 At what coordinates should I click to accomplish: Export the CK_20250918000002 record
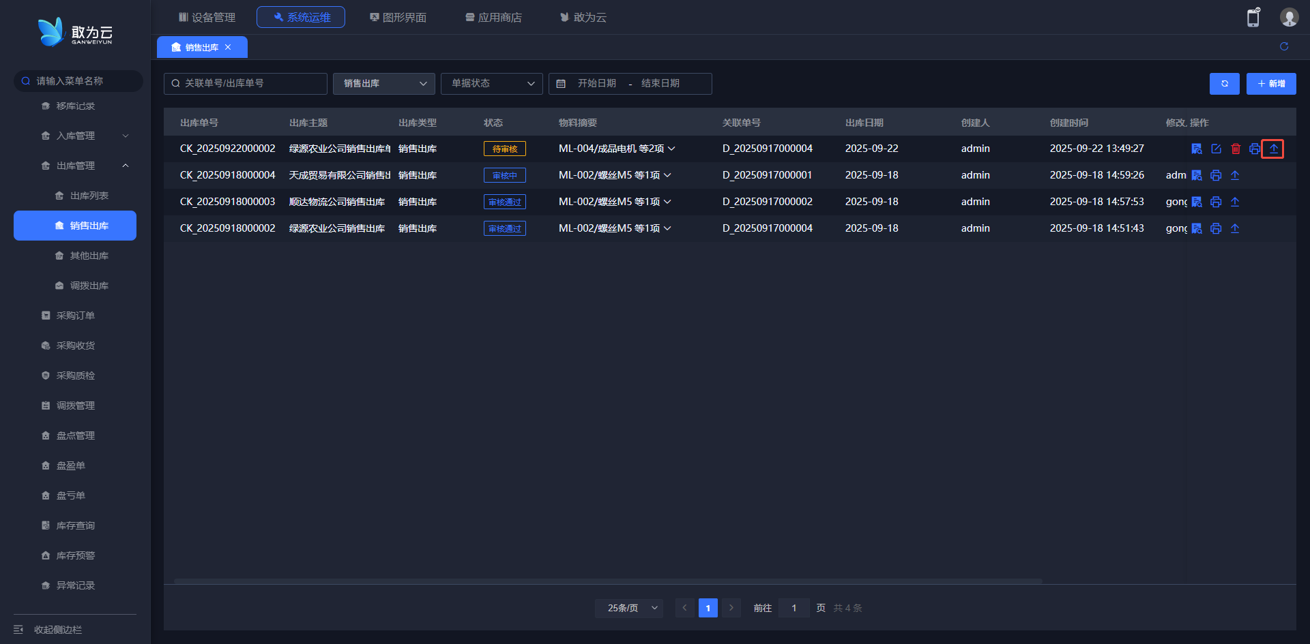point(1235,228)
